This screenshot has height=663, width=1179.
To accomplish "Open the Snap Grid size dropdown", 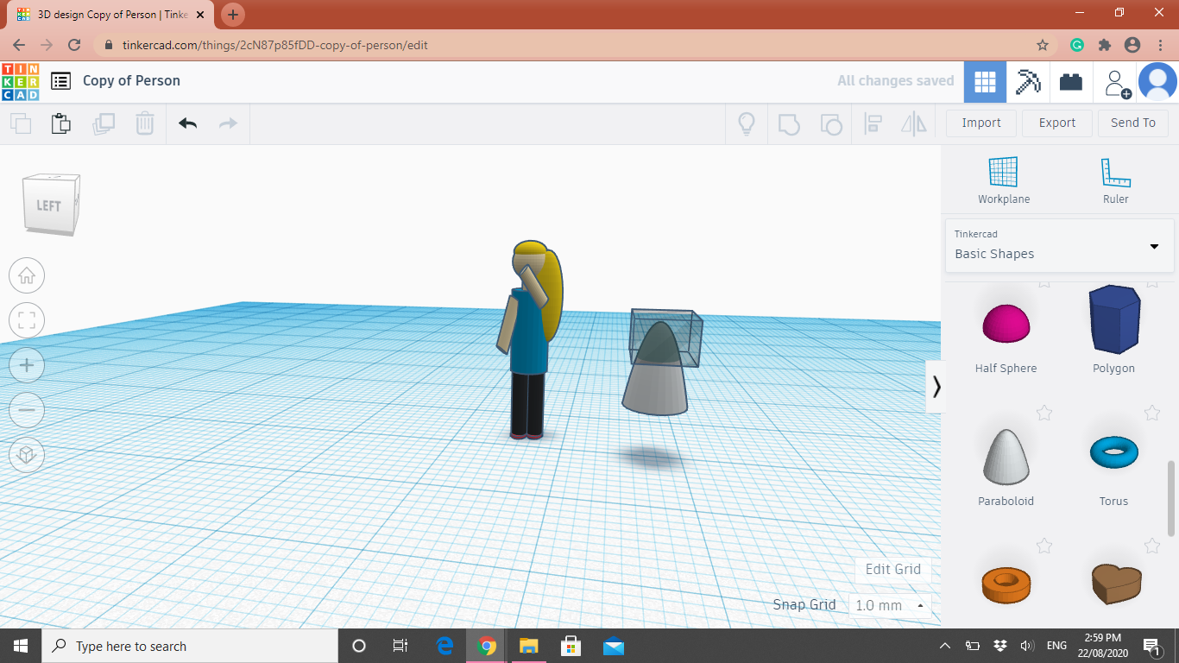I will coord(890,605).
